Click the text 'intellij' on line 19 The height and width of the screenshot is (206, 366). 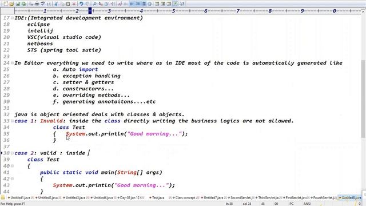(40, 31)
